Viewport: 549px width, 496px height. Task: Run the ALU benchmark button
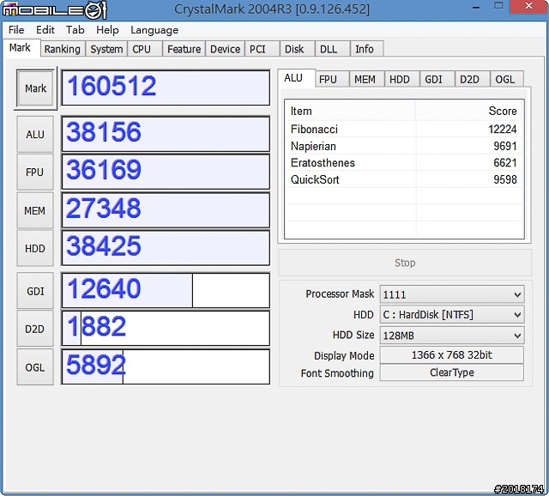click(x=35, y=134)
